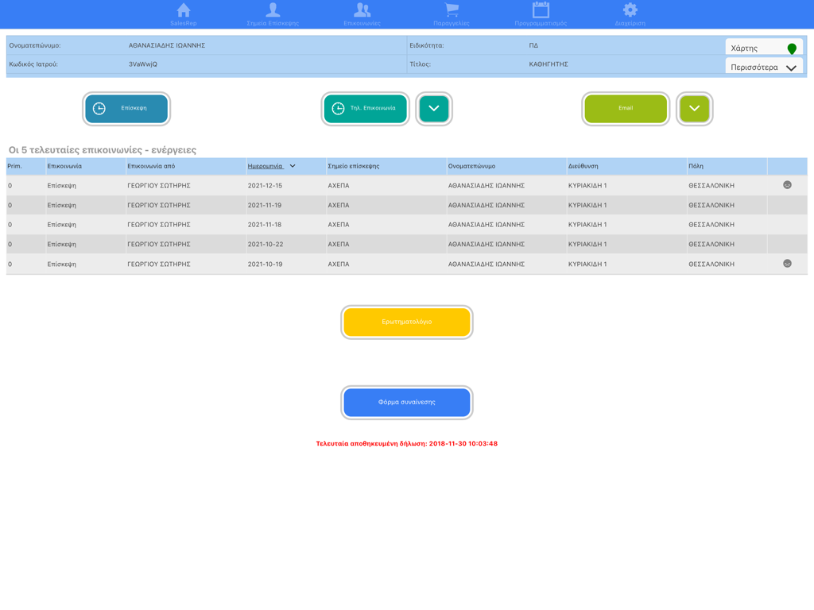Expand the dropdown next to Email
The image size is (814, 610).
tap(694, 109)
